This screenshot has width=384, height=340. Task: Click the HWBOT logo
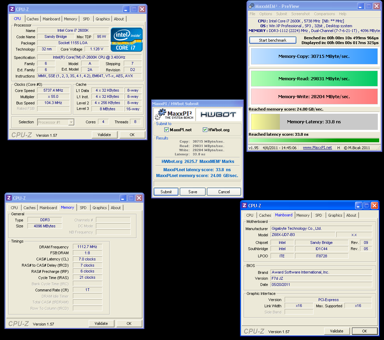[218, 114]
